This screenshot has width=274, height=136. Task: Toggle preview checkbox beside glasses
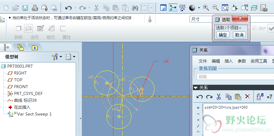254,28
